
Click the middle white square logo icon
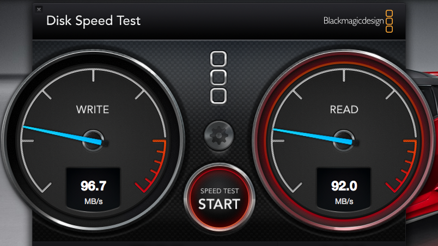(x=218, y=77)
